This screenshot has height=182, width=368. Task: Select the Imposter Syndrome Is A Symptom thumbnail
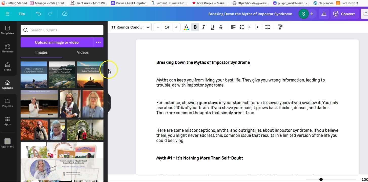coord(34,75)
